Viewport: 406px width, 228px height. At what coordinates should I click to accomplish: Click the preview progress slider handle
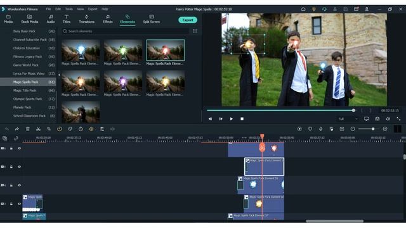point(353,110)
